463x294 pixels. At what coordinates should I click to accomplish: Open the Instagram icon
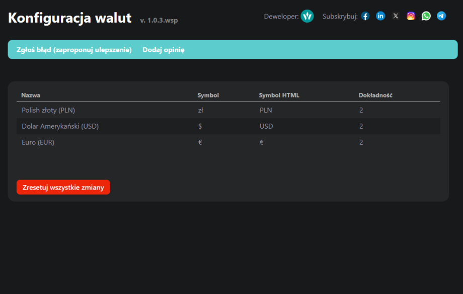click(x=411, y=16)
